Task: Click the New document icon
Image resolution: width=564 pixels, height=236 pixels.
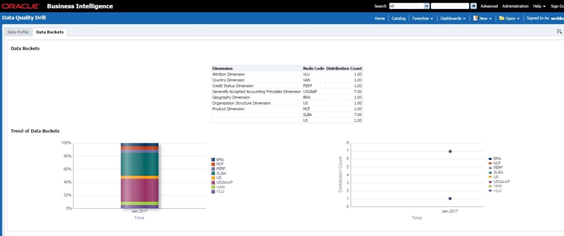Action: pos(475,18)
